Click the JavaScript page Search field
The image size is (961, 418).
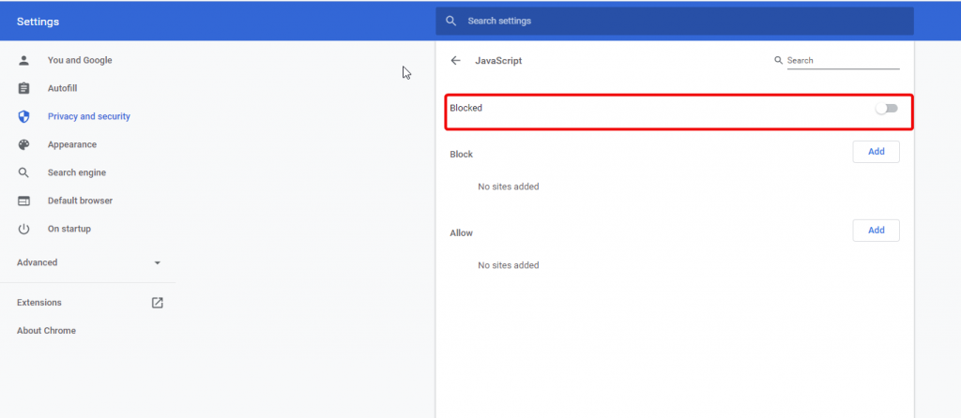[x=844, y=61]
